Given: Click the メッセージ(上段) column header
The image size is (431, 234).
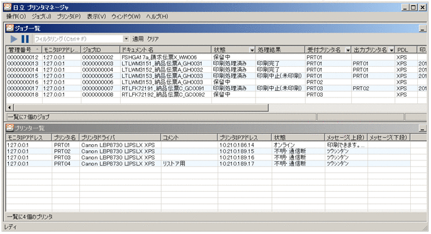Looking at the screenshot, I should 346,137.
